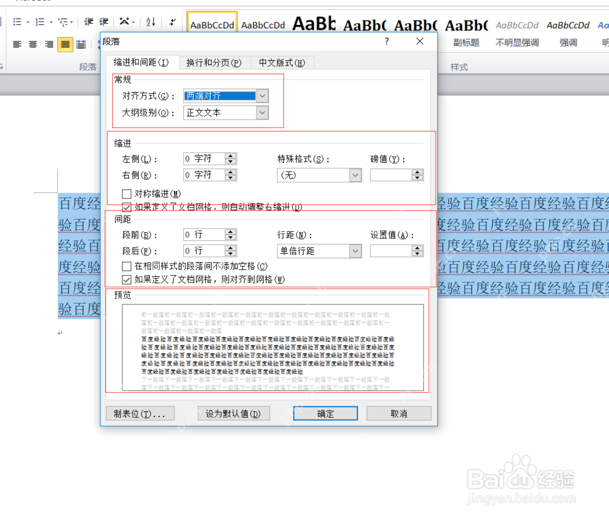Decrease 设置值 with down arrow

click(418, 254)
